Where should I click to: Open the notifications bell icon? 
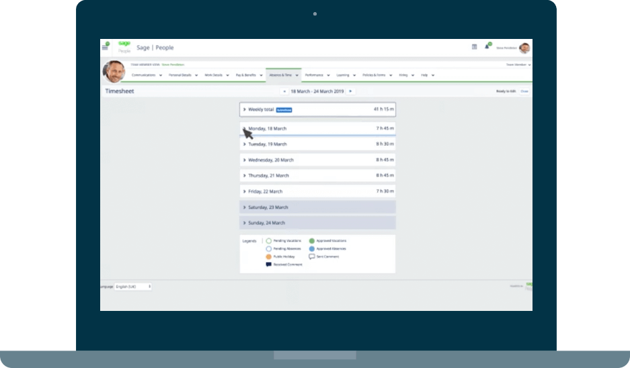487,46
